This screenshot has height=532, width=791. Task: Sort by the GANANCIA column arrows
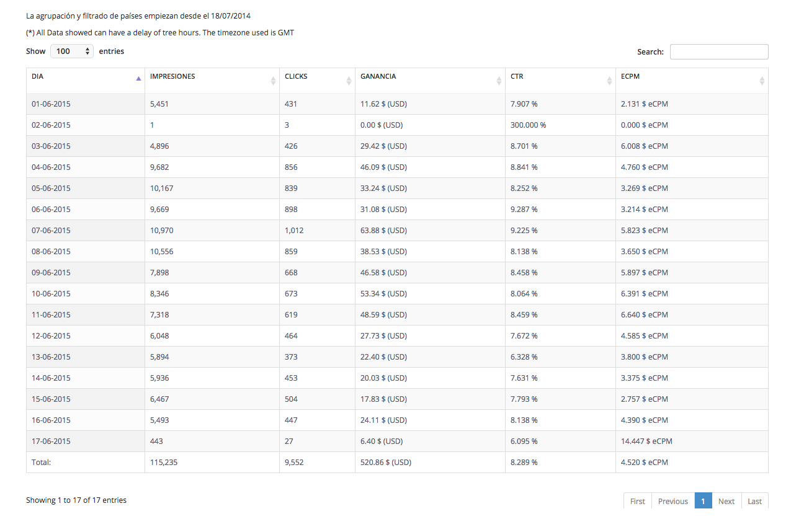tap(499, 81)
